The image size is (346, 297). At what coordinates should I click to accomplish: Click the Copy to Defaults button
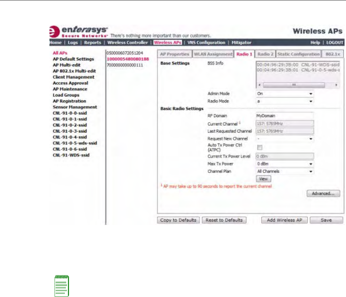[178, 220]
